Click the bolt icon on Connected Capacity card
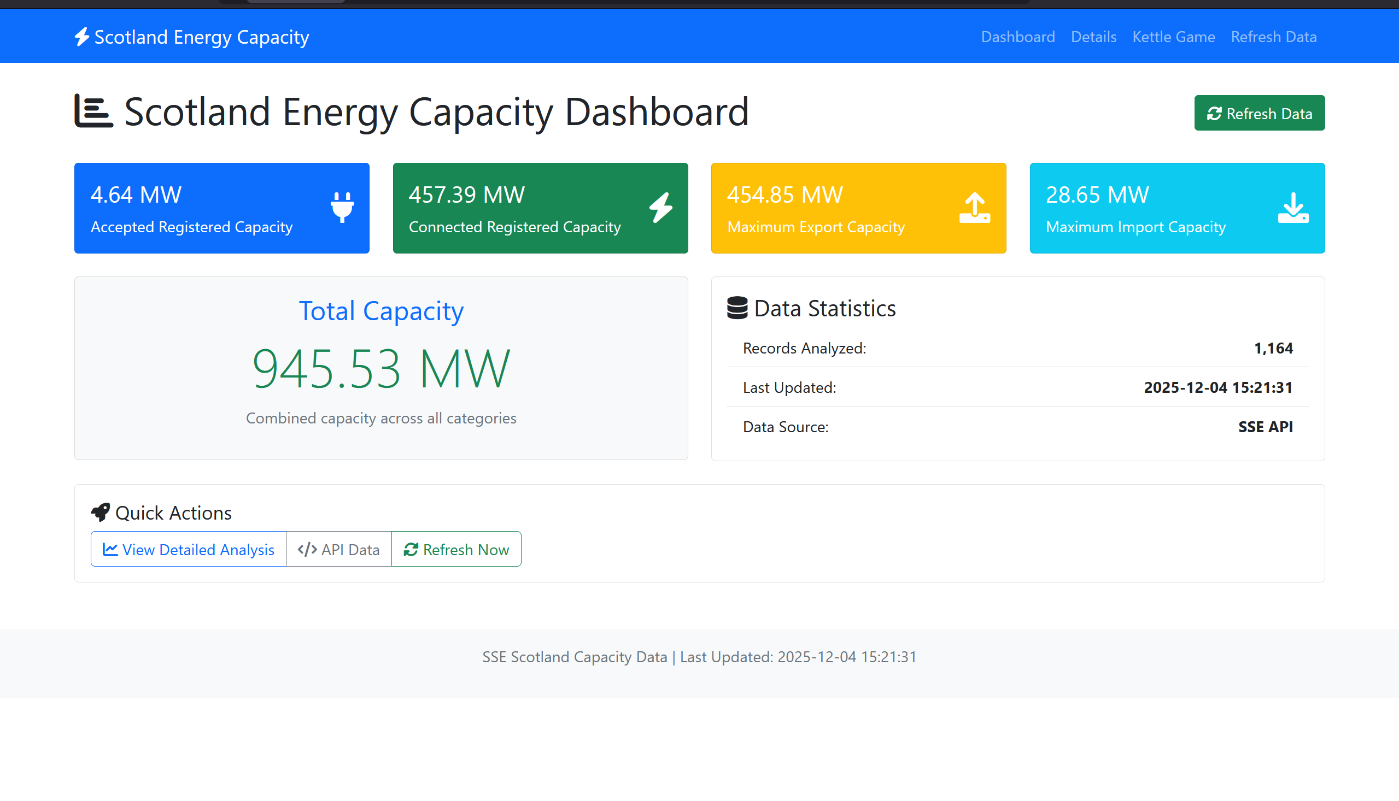The height and width of the screenshot is (801, 1399). [x=660, y=208]
